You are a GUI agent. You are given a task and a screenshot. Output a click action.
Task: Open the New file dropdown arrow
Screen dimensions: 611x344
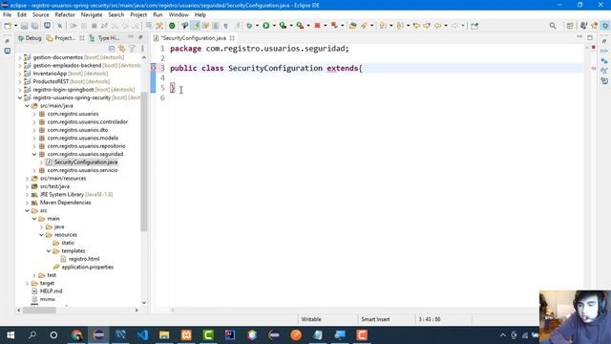pos(15,26)
